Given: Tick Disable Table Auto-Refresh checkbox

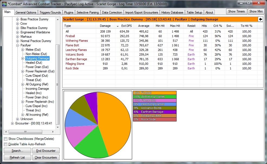Looking at the screenshot, I should [x=6, y=144].
